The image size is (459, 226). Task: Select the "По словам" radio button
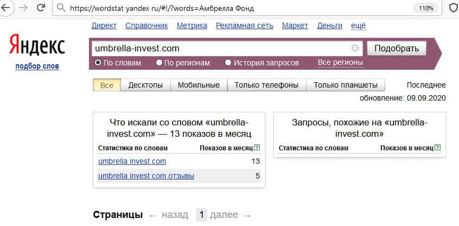click(x=98, y=63)
